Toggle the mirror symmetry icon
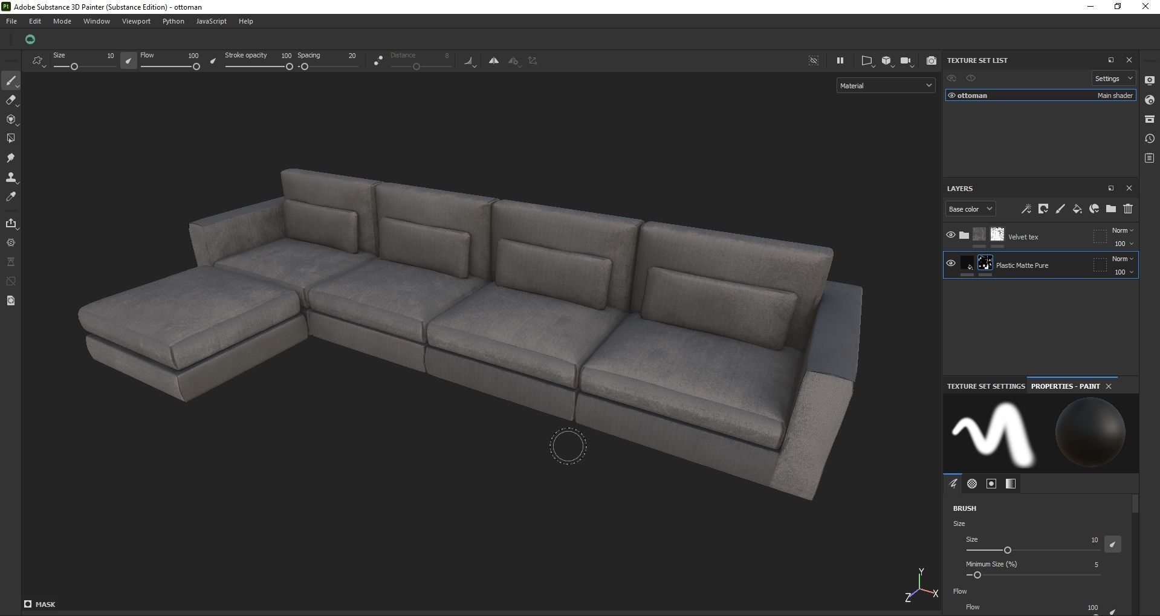This screenshot has height=616, width=1160. (x=494, y=60)
